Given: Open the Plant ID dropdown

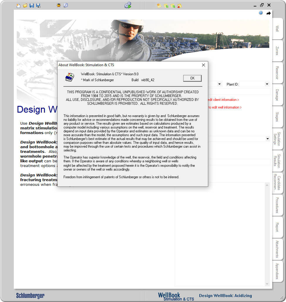Looking at the screenshot, I should coord(267,84).
